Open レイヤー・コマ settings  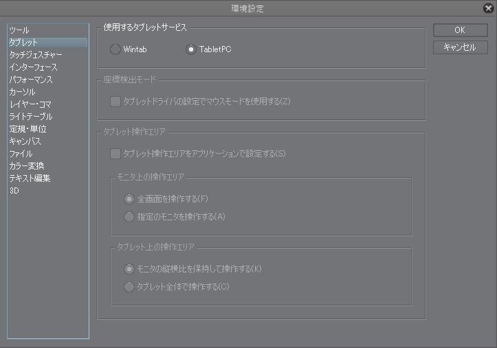(x=47, y=104)
